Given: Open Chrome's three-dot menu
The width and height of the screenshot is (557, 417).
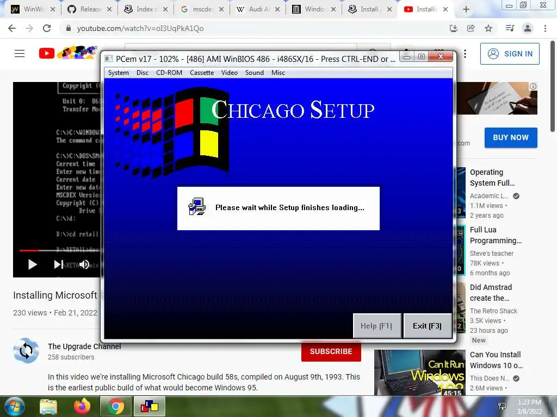Looking at the screenshot, I should [x=545, y=28].
